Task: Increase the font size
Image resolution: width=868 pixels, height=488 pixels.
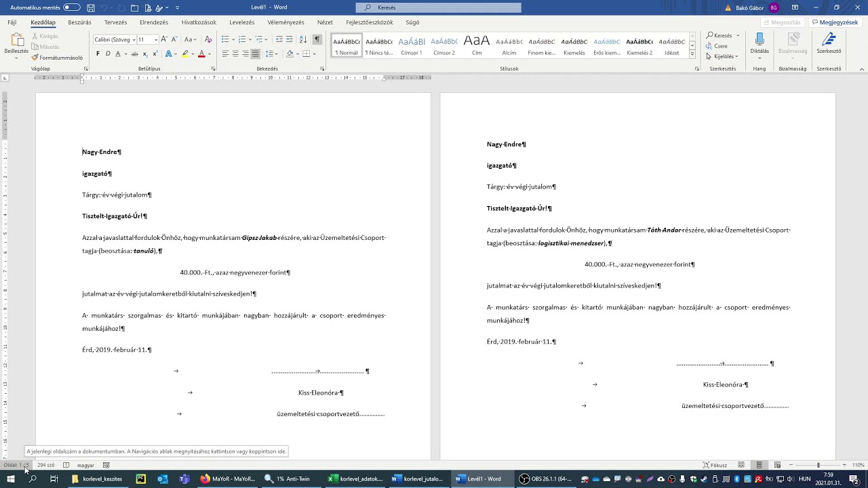Action: (164, 39)
